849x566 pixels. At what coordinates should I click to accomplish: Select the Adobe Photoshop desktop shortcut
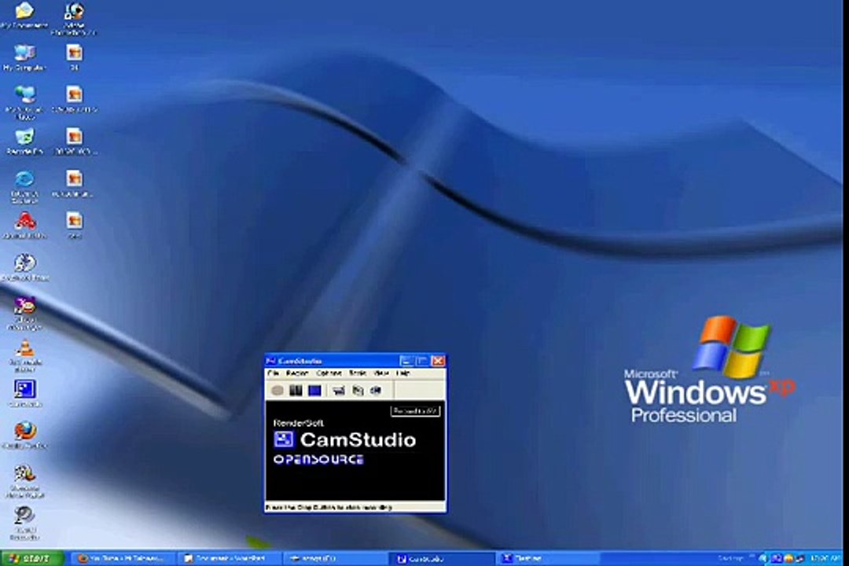[74, 18]
